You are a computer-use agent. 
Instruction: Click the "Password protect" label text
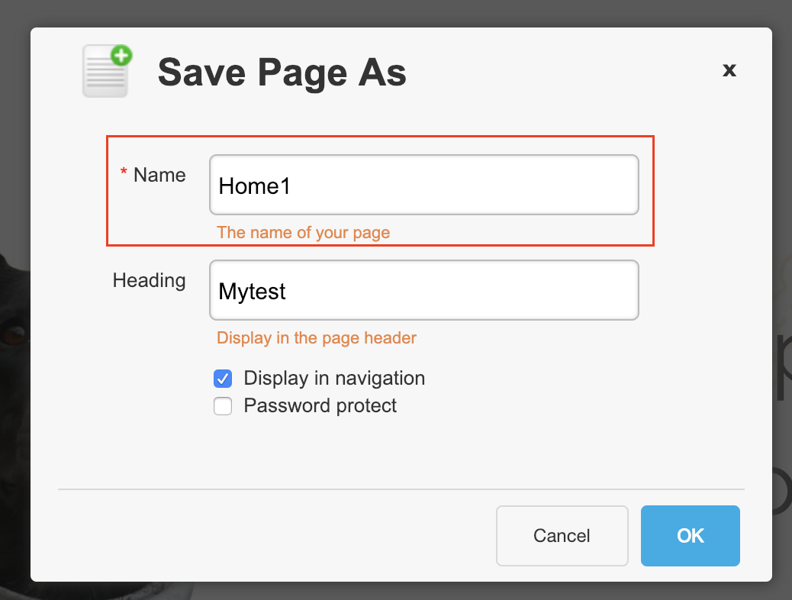320,406
